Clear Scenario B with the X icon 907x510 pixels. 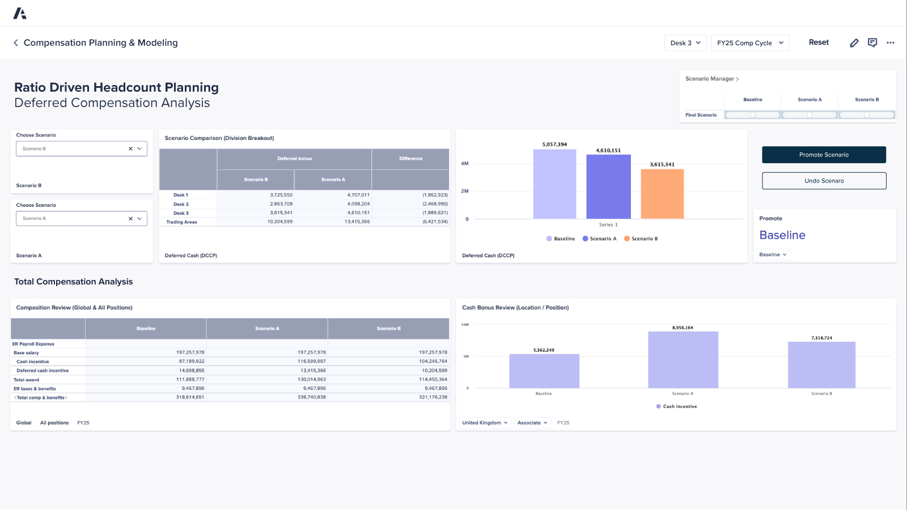pos(130,148)
